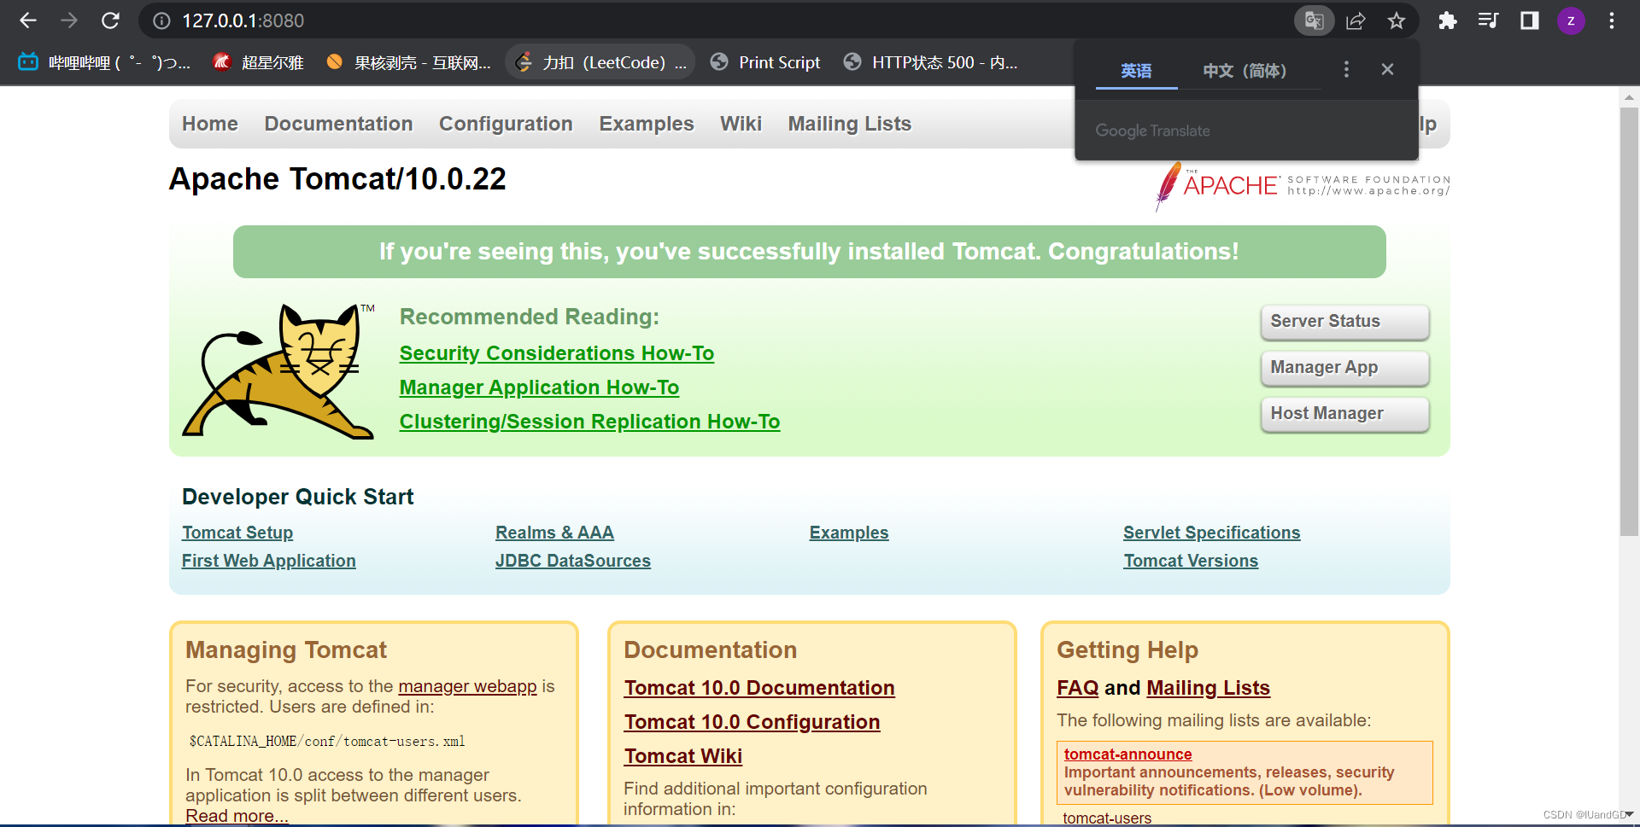Click the Tomcat cat logo image
1640x827 pixels.
point(278,371)
